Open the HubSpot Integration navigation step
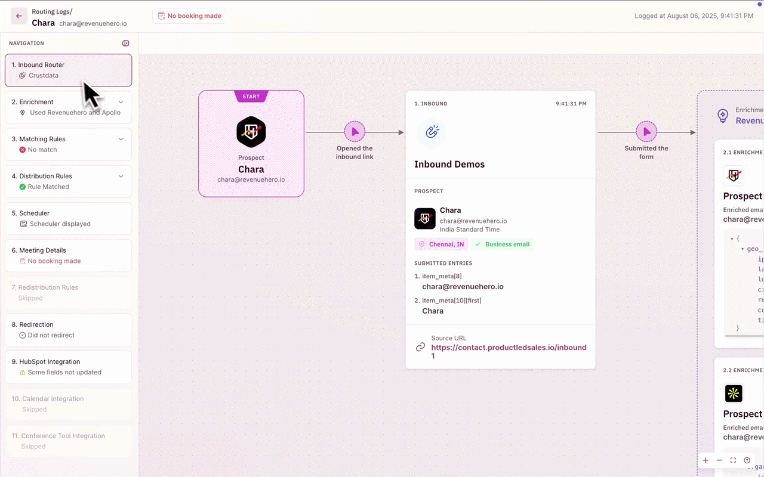This screenshot has width=764, height=477. (68, 367)
